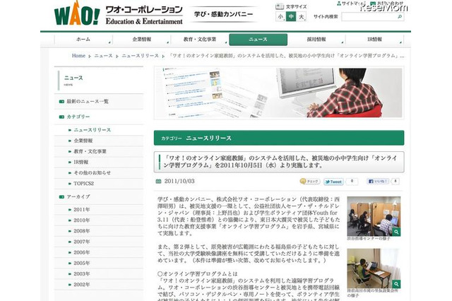Click magnifier icon on temporary housing photo
This screenshot has width=452, height=301.
(396, 284)
